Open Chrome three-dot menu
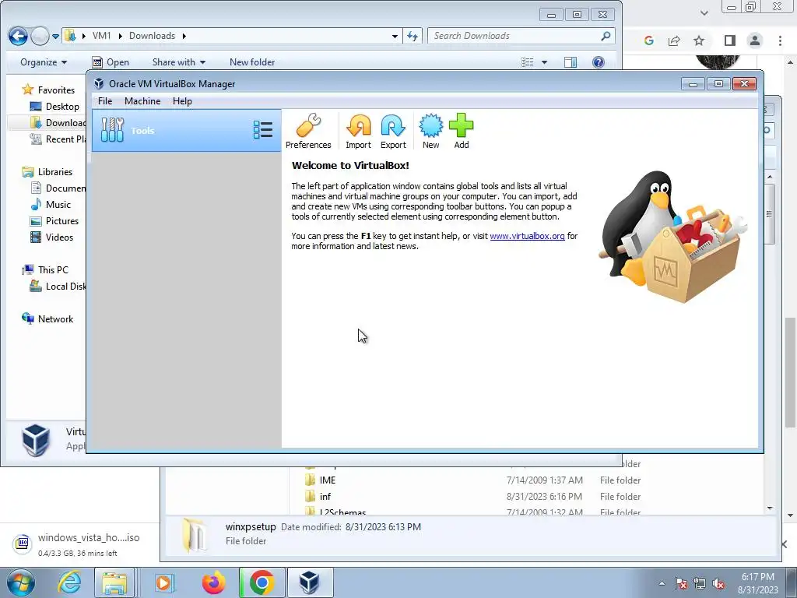This screenshot has height=598, width=797. point(780,40)
